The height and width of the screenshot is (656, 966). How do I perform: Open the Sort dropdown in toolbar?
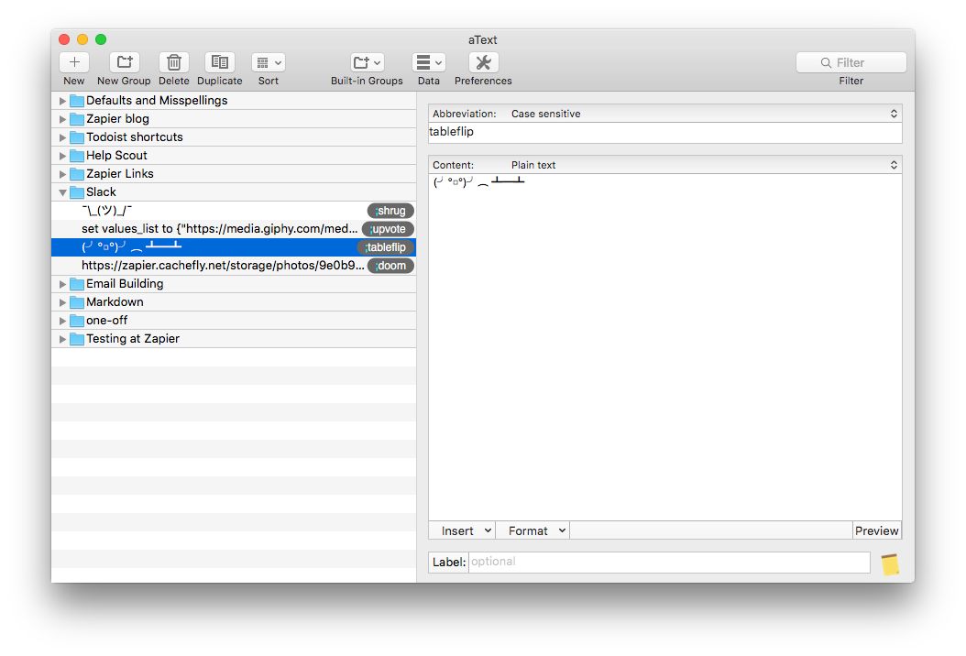pos(268,62)
